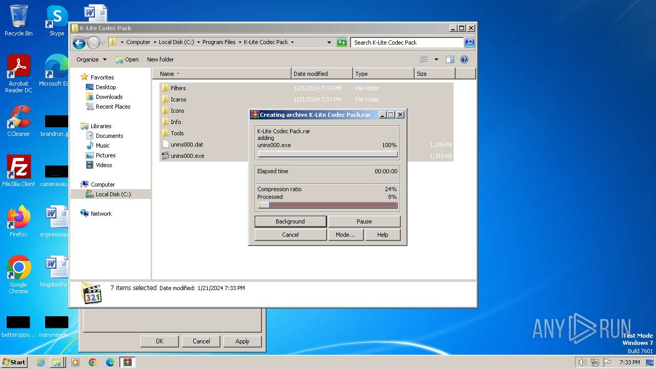This screenshot has width=656, height=369.
Task: Click Edge icon in taskbar
Action: click(x=110, y=362)
